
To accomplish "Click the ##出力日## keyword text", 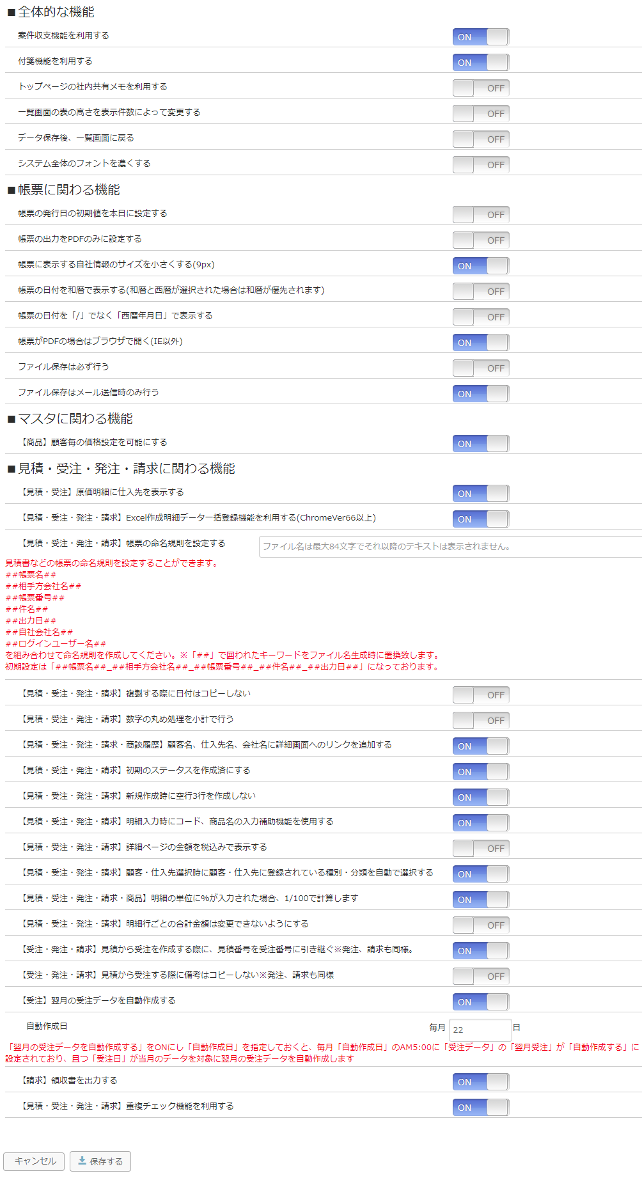I will [x=31, y=621].
